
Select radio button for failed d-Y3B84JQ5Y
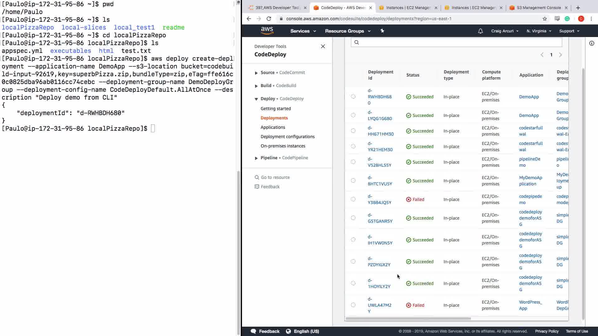[353, 199]
